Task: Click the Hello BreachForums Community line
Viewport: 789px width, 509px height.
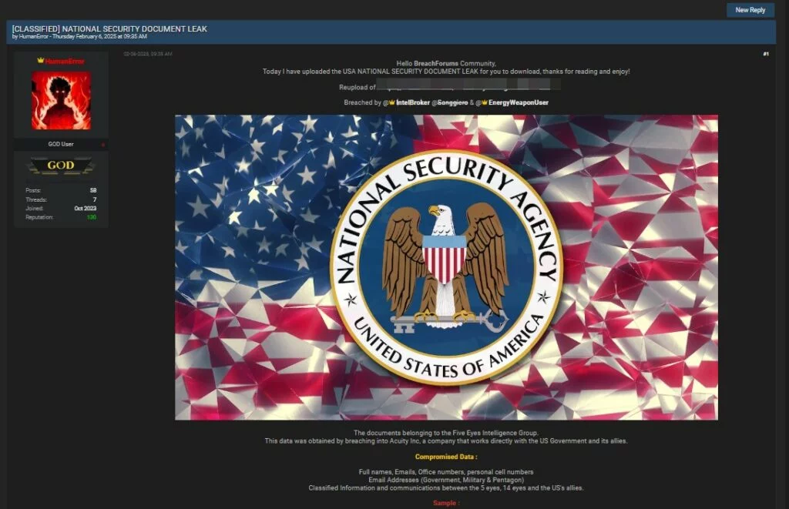Action: click(446, 63)
